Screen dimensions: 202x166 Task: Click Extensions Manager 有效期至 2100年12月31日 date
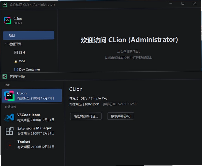tap(36, 133)
